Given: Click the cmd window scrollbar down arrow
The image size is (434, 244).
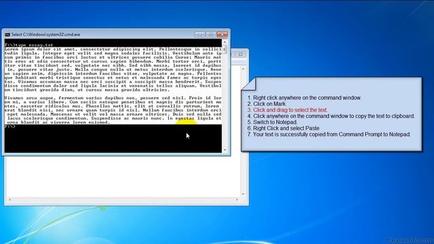Looking at the screenshot, I should point(224,150).
